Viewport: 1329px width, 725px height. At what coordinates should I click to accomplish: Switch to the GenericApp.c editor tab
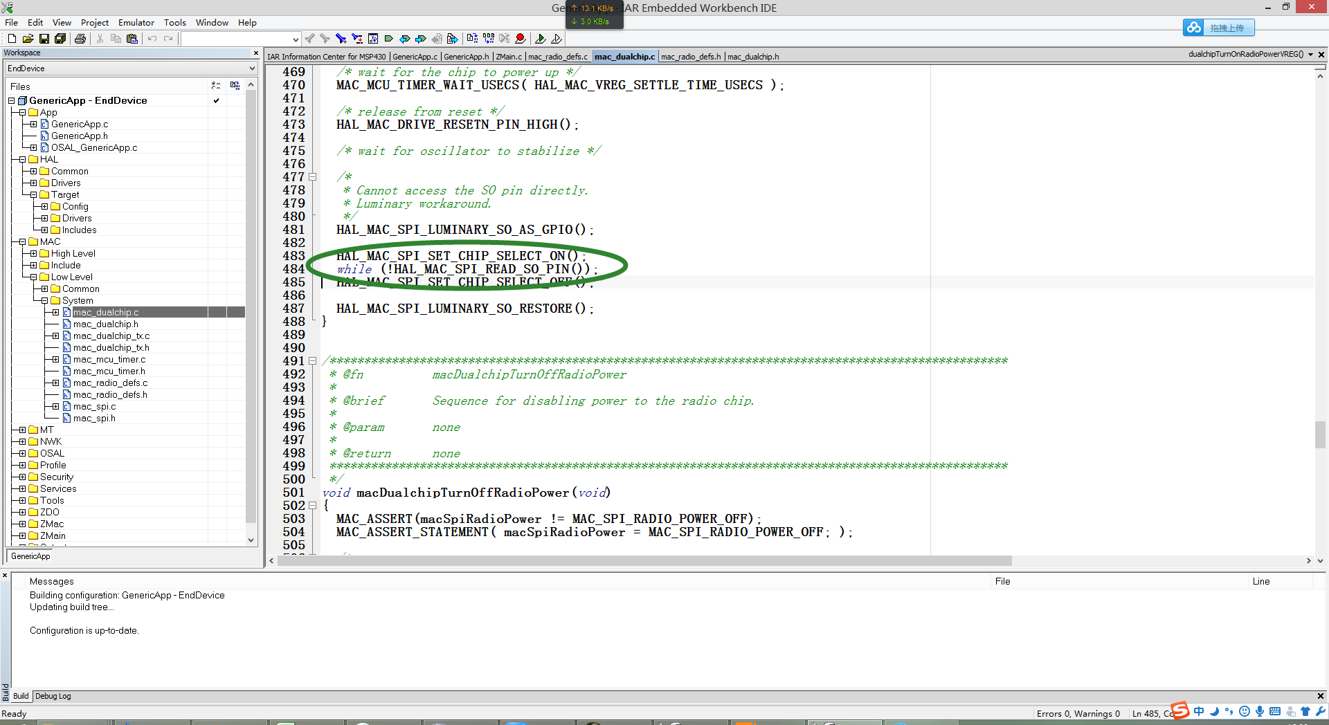pyautogui.click(x=415, y=57)
